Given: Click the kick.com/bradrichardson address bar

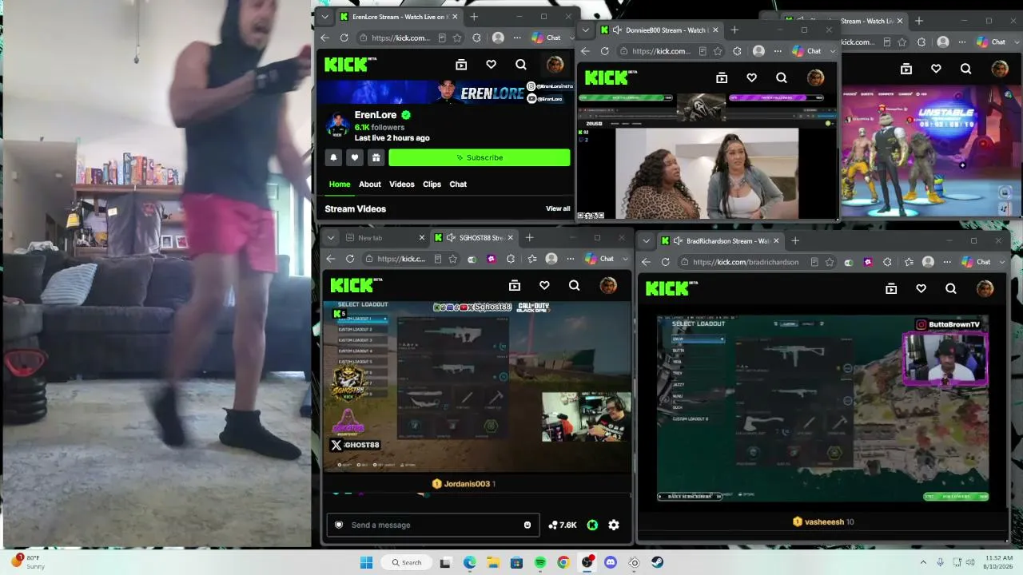Looking at the screenshot, I should [x=746, y=262].
